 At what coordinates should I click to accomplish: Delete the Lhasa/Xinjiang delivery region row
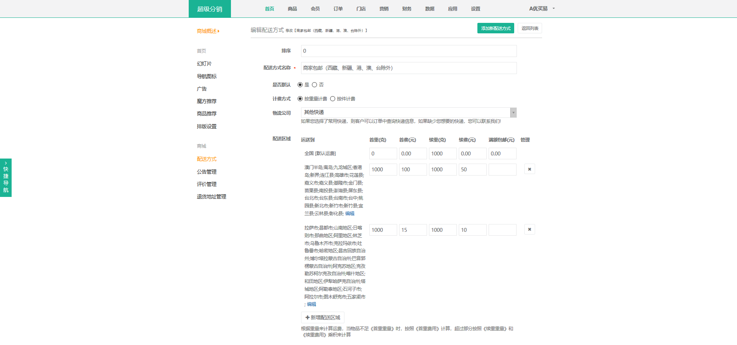click(x=529, y=229)
